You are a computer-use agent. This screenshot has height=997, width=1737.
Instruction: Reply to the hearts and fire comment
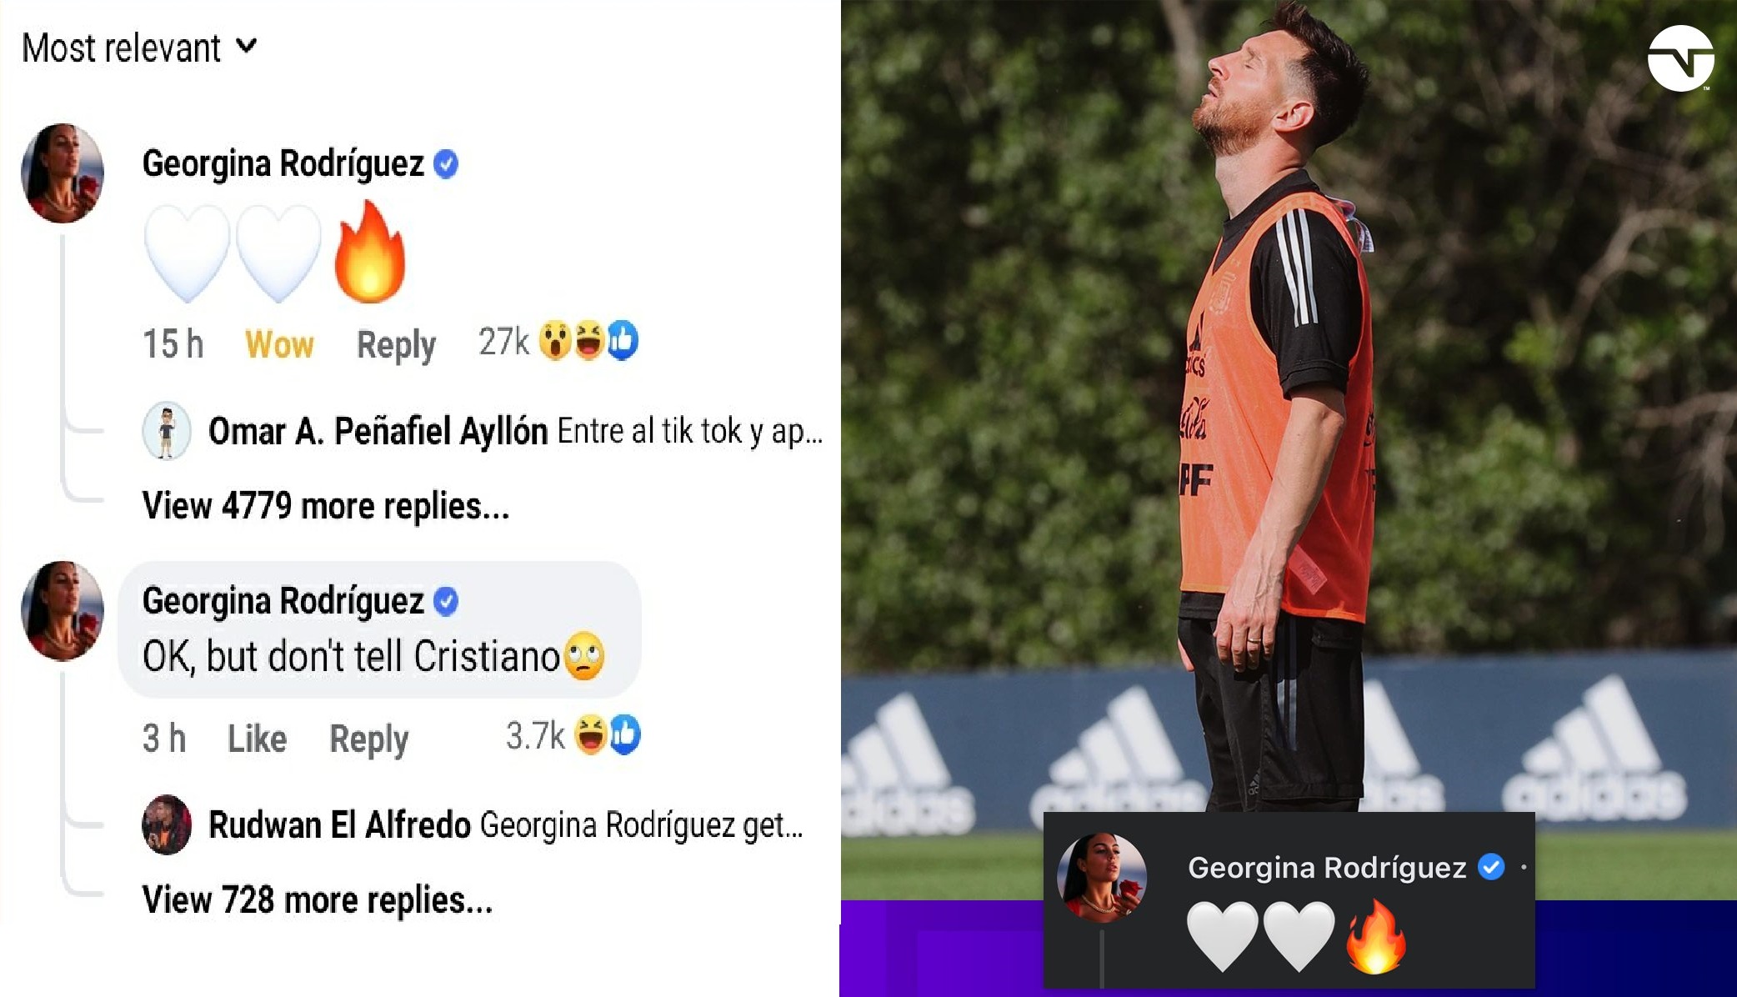point(396,345)
